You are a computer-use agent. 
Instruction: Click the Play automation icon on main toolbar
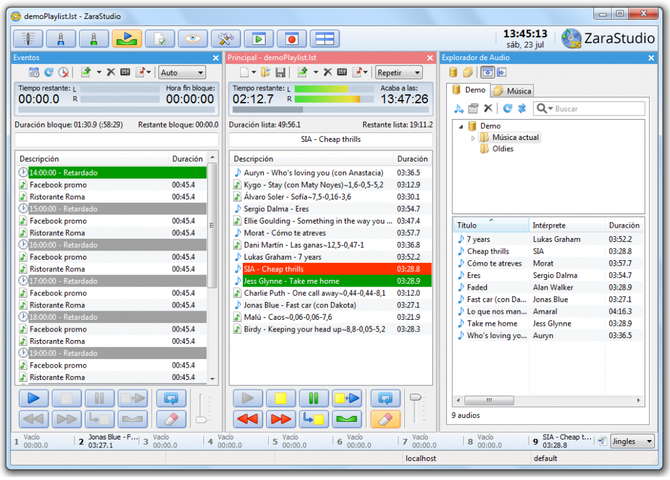pos(127,38)
